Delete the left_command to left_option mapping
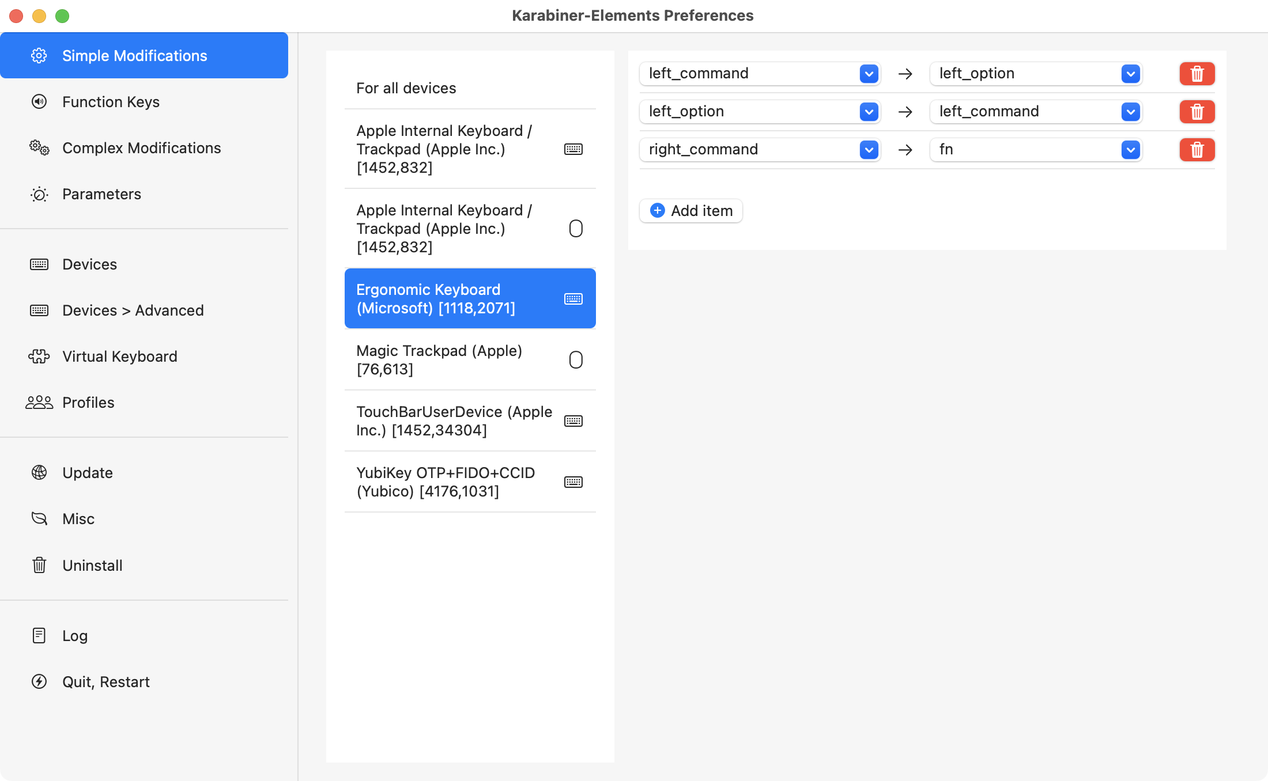This screenshot has height=781, width=1268. tap(1197, 74)
